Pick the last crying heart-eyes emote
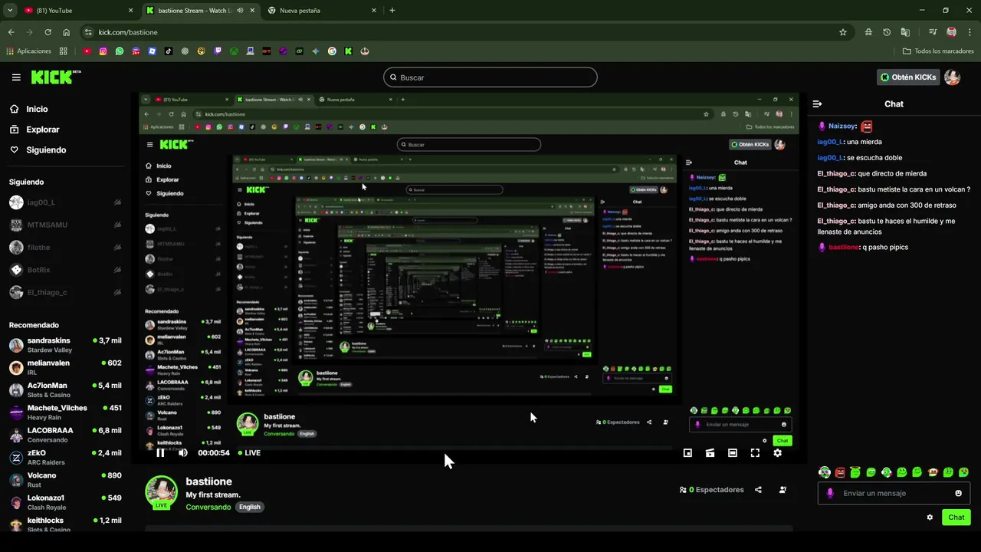Screen dimensions: 981x552 tap(963, 472)
